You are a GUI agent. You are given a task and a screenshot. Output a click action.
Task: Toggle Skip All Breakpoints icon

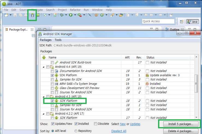pyautogui.click(x=90, y=15)
